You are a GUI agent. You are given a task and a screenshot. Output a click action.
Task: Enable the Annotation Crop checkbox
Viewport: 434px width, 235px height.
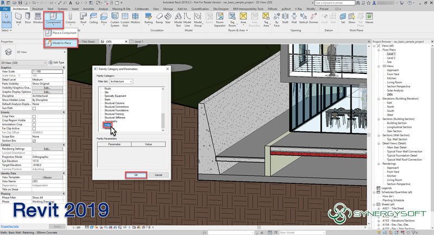(34, 125)
